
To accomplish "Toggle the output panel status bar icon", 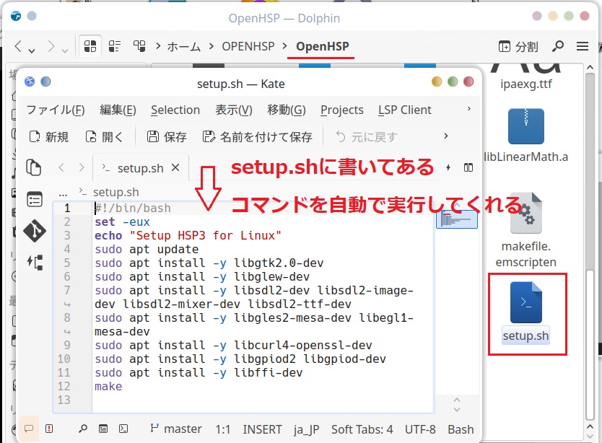I will pyautogui.click(x=29, y=429).
